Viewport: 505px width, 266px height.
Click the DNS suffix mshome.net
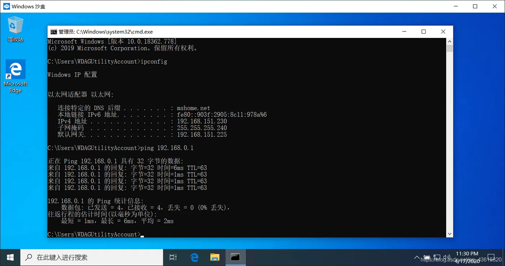(193, 108)
